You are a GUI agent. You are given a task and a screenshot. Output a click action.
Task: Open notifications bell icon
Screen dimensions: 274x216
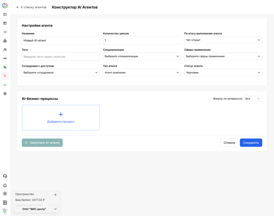(5, 185)
